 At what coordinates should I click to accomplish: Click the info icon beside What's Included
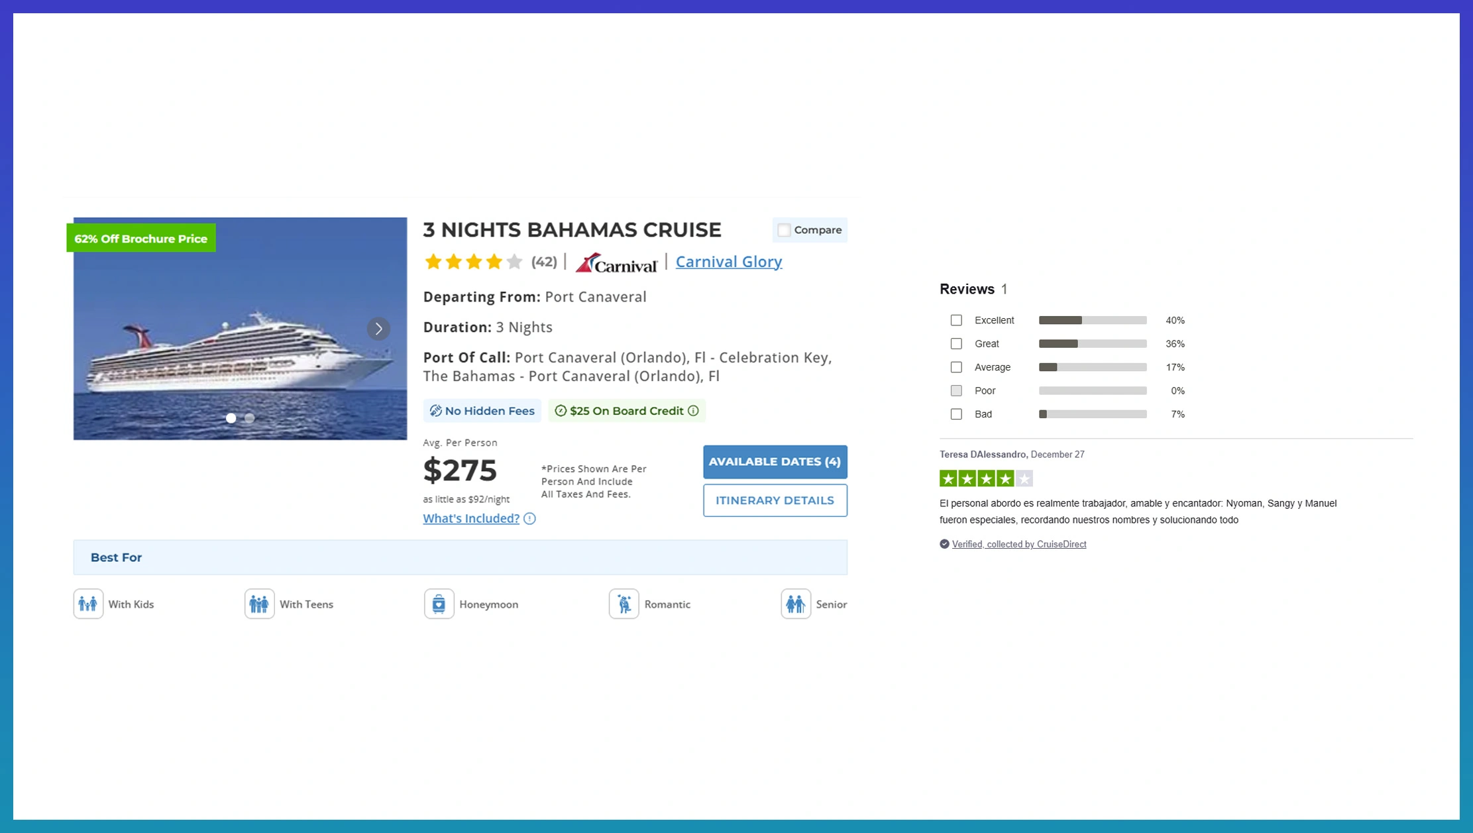tap(529, 519)
